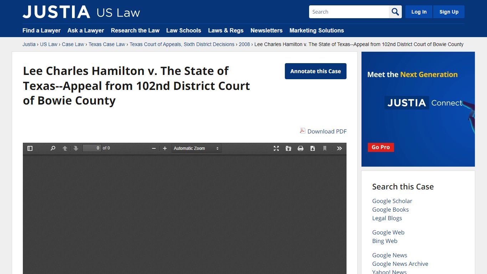The height and width of the screenshot is (274, 487).
Task: Open Google News Archive link
Action: point(400,264)
